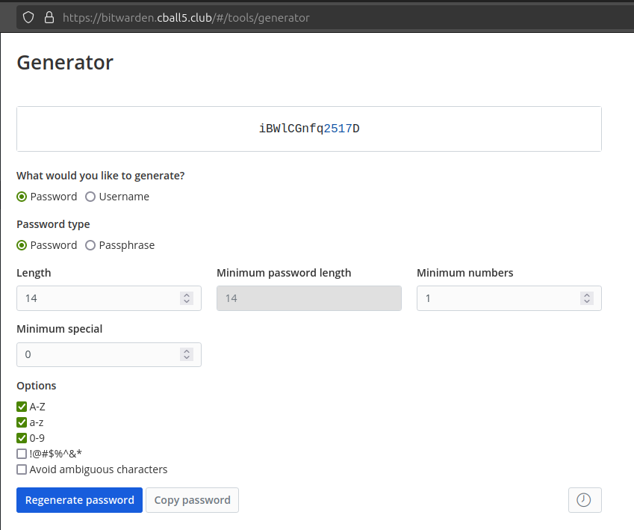The width and height of the screenshot is (634, 530).
Task: Focus the Length input field
Action: coord(109,298)
